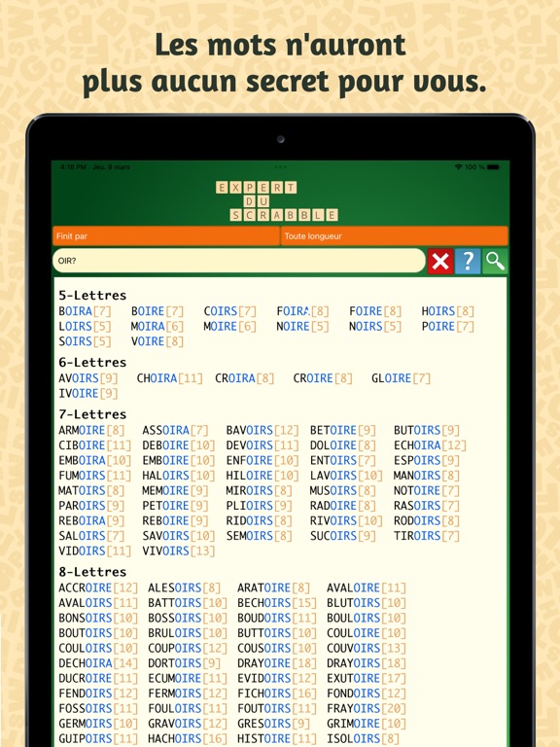Select the word BONSOIRS[10]

point(98,618)
